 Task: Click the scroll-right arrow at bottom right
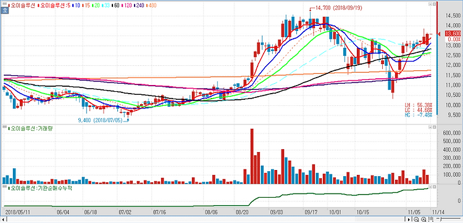409,219
